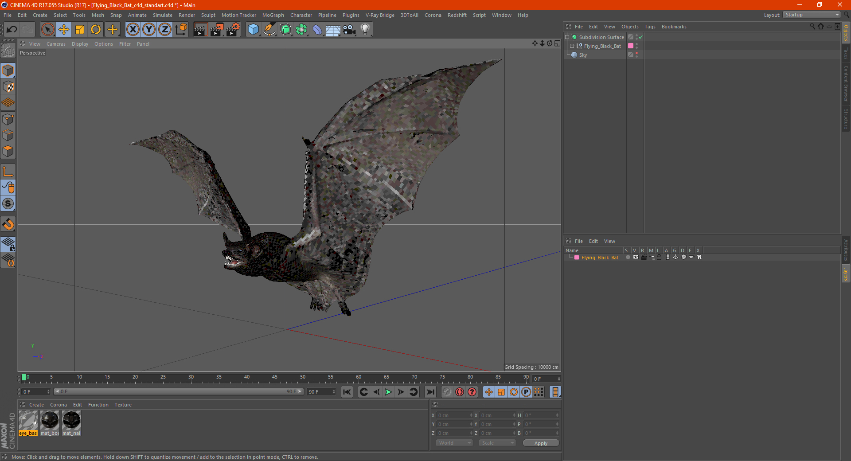Open the Layout Startup dropdown
The image size is (851, 461).
pyautogui.click(x=812, y=15)
